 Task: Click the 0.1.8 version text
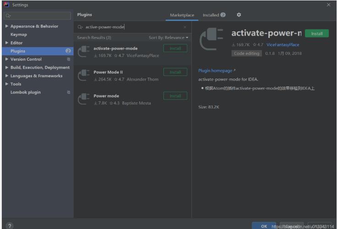coord(270,53)
